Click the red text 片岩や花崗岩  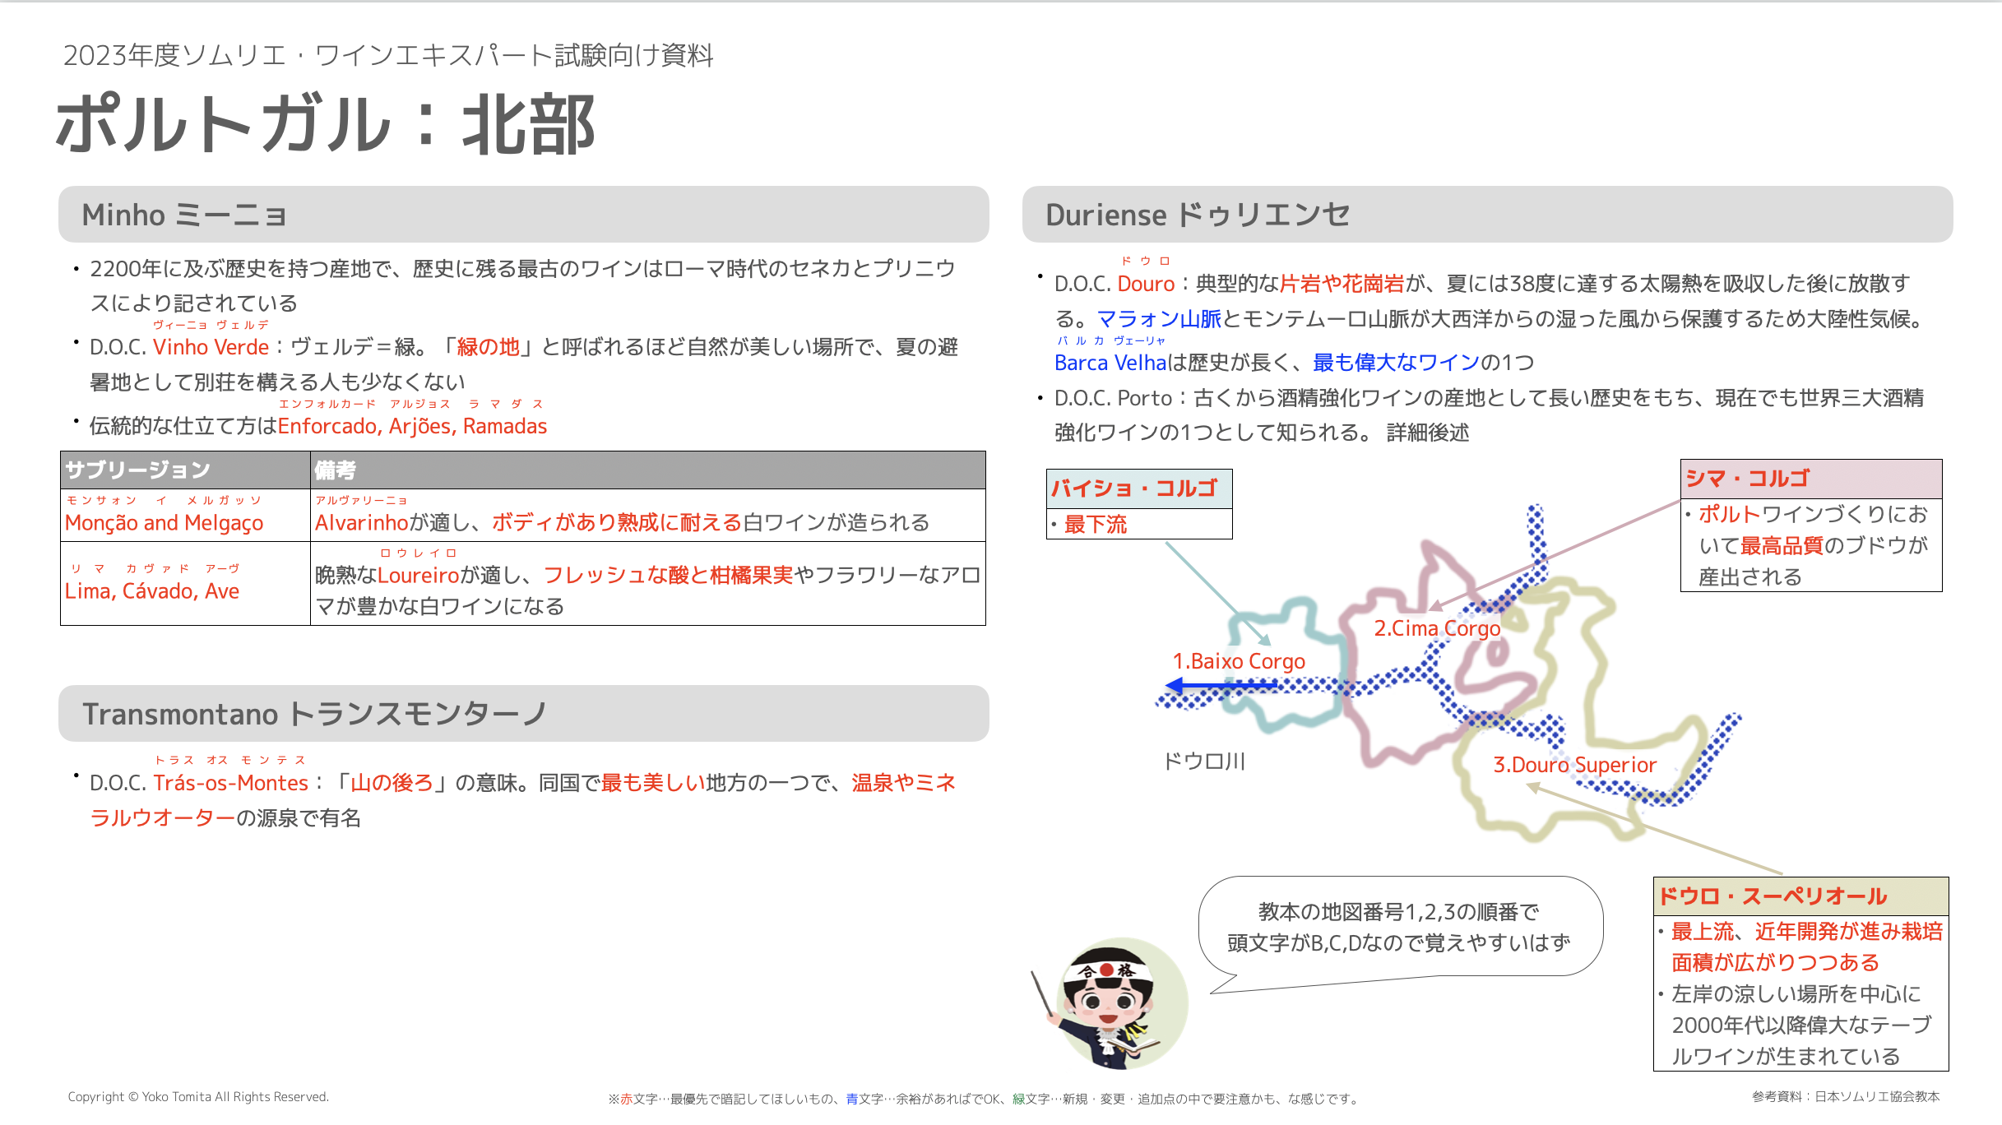[1342, 284]
